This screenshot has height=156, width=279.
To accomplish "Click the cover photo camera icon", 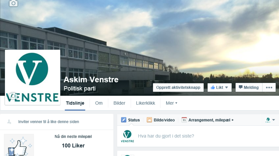I will pos(14,3).
